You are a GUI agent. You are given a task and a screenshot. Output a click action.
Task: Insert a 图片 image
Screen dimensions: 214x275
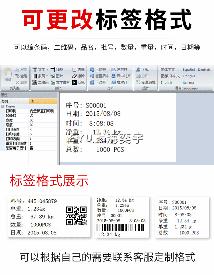click(x=53, y=76)
